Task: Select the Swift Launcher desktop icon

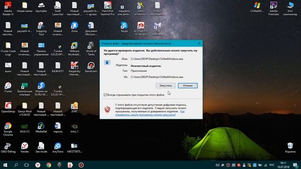Action: pyautogui.click(x=58, y=8)
